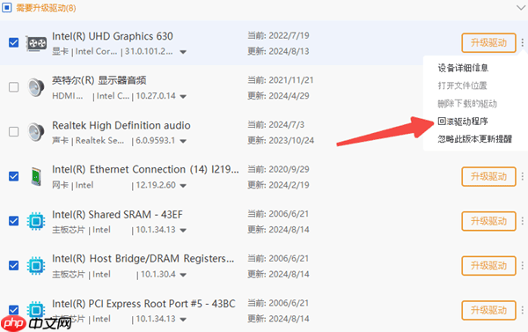Image resolution: width=528 pixels, height=332 pixels.
Task: Open version dropdown next to 12.19.2.60
Action: click(183, 186)
